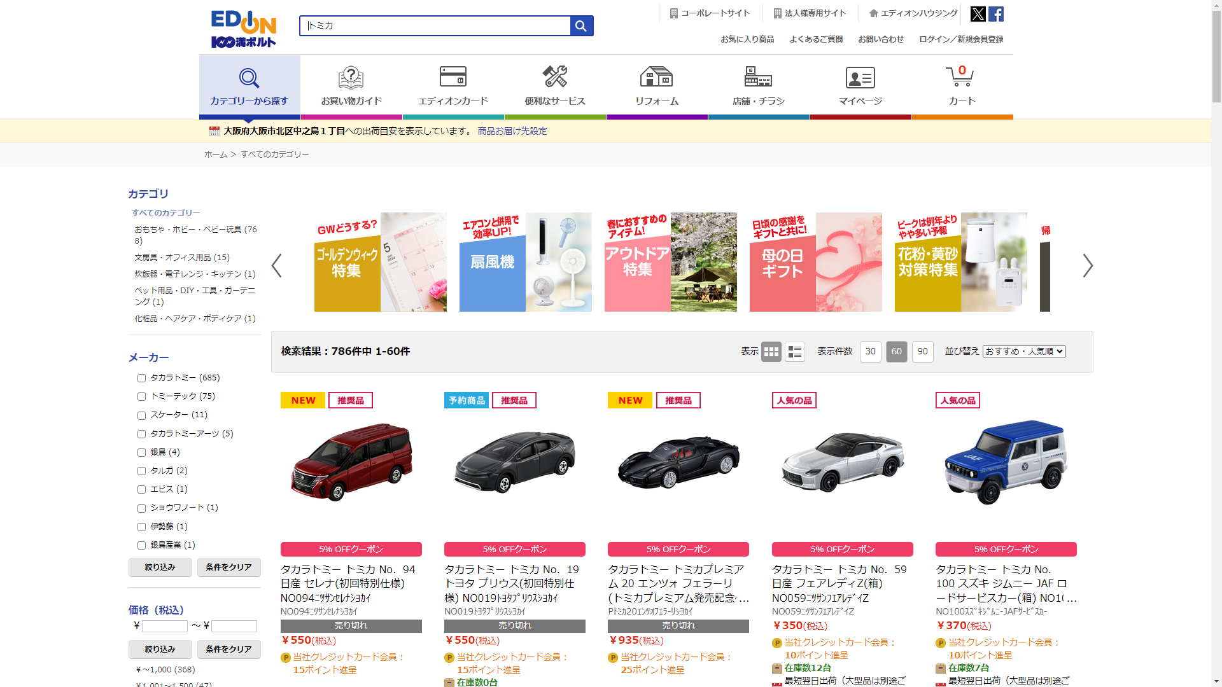
Task: Click the search magnifier button
Action: pos(581,26)
